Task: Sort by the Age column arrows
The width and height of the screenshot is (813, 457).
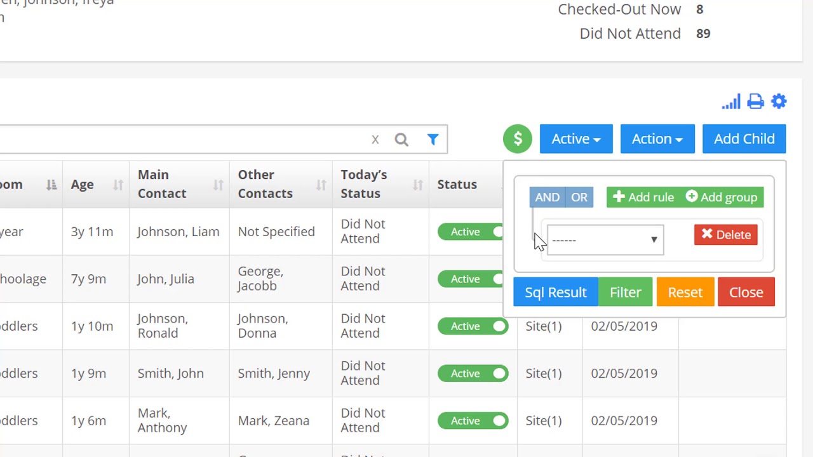Action: coord(118,185)
